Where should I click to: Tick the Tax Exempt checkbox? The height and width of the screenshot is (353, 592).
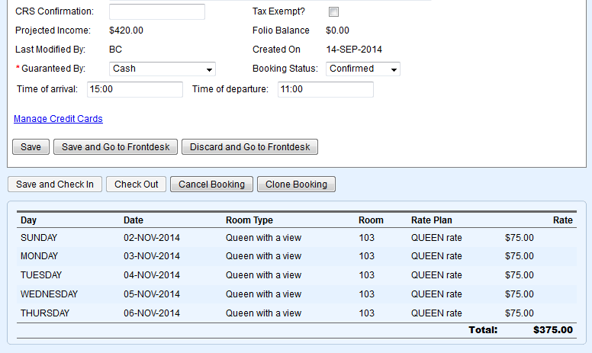tap(333, 11)
